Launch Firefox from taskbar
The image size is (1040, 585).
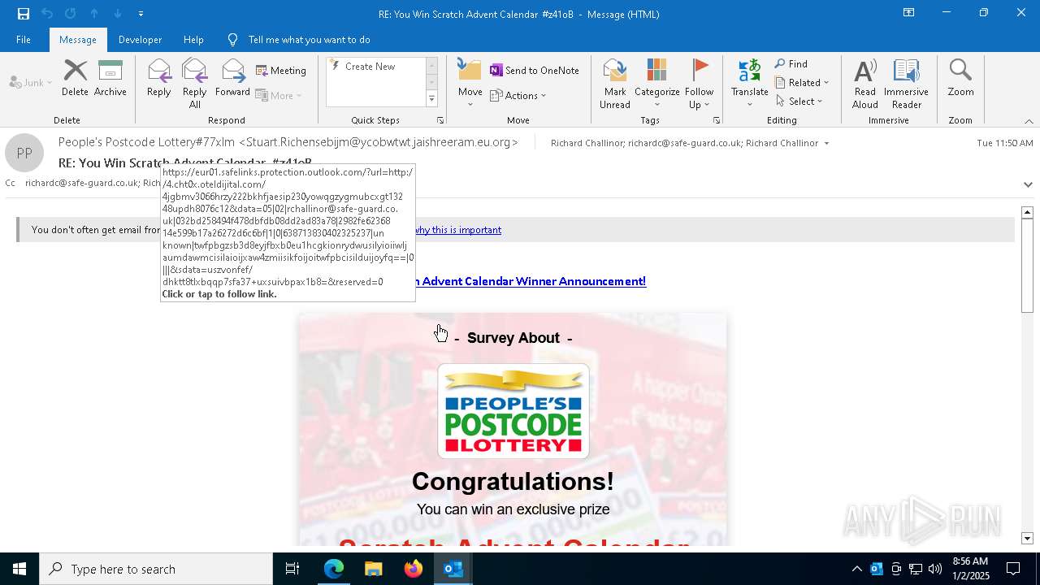[x=414, y=569]
